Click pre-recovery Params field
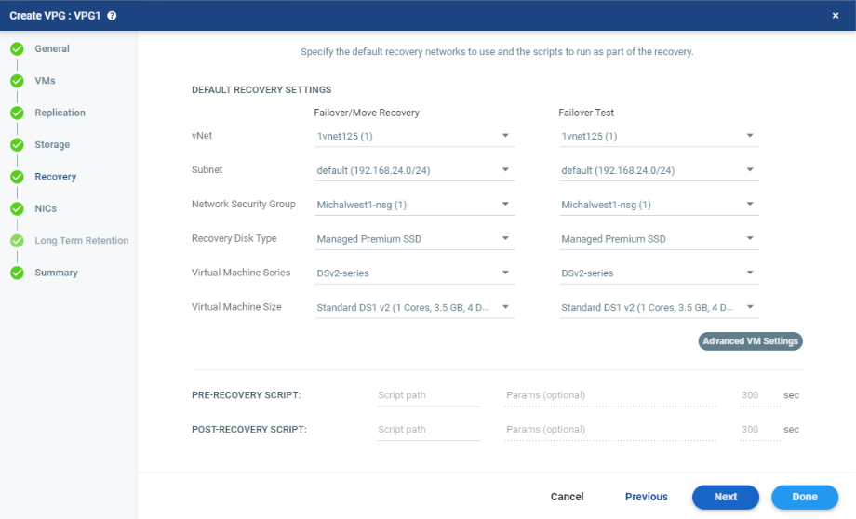The image size is (856, 519). (611, 395)
